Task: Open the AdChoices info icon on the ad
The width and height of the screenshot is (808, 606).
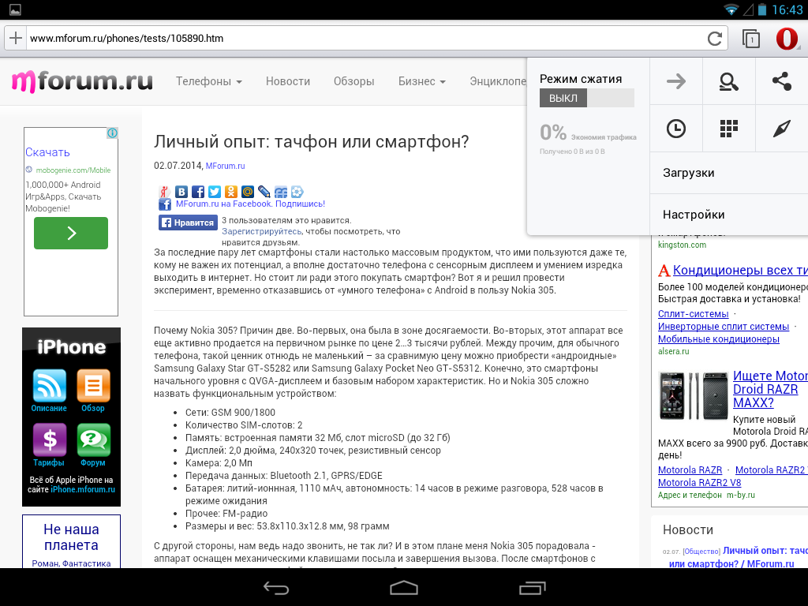Action: (x=112, y=133)
